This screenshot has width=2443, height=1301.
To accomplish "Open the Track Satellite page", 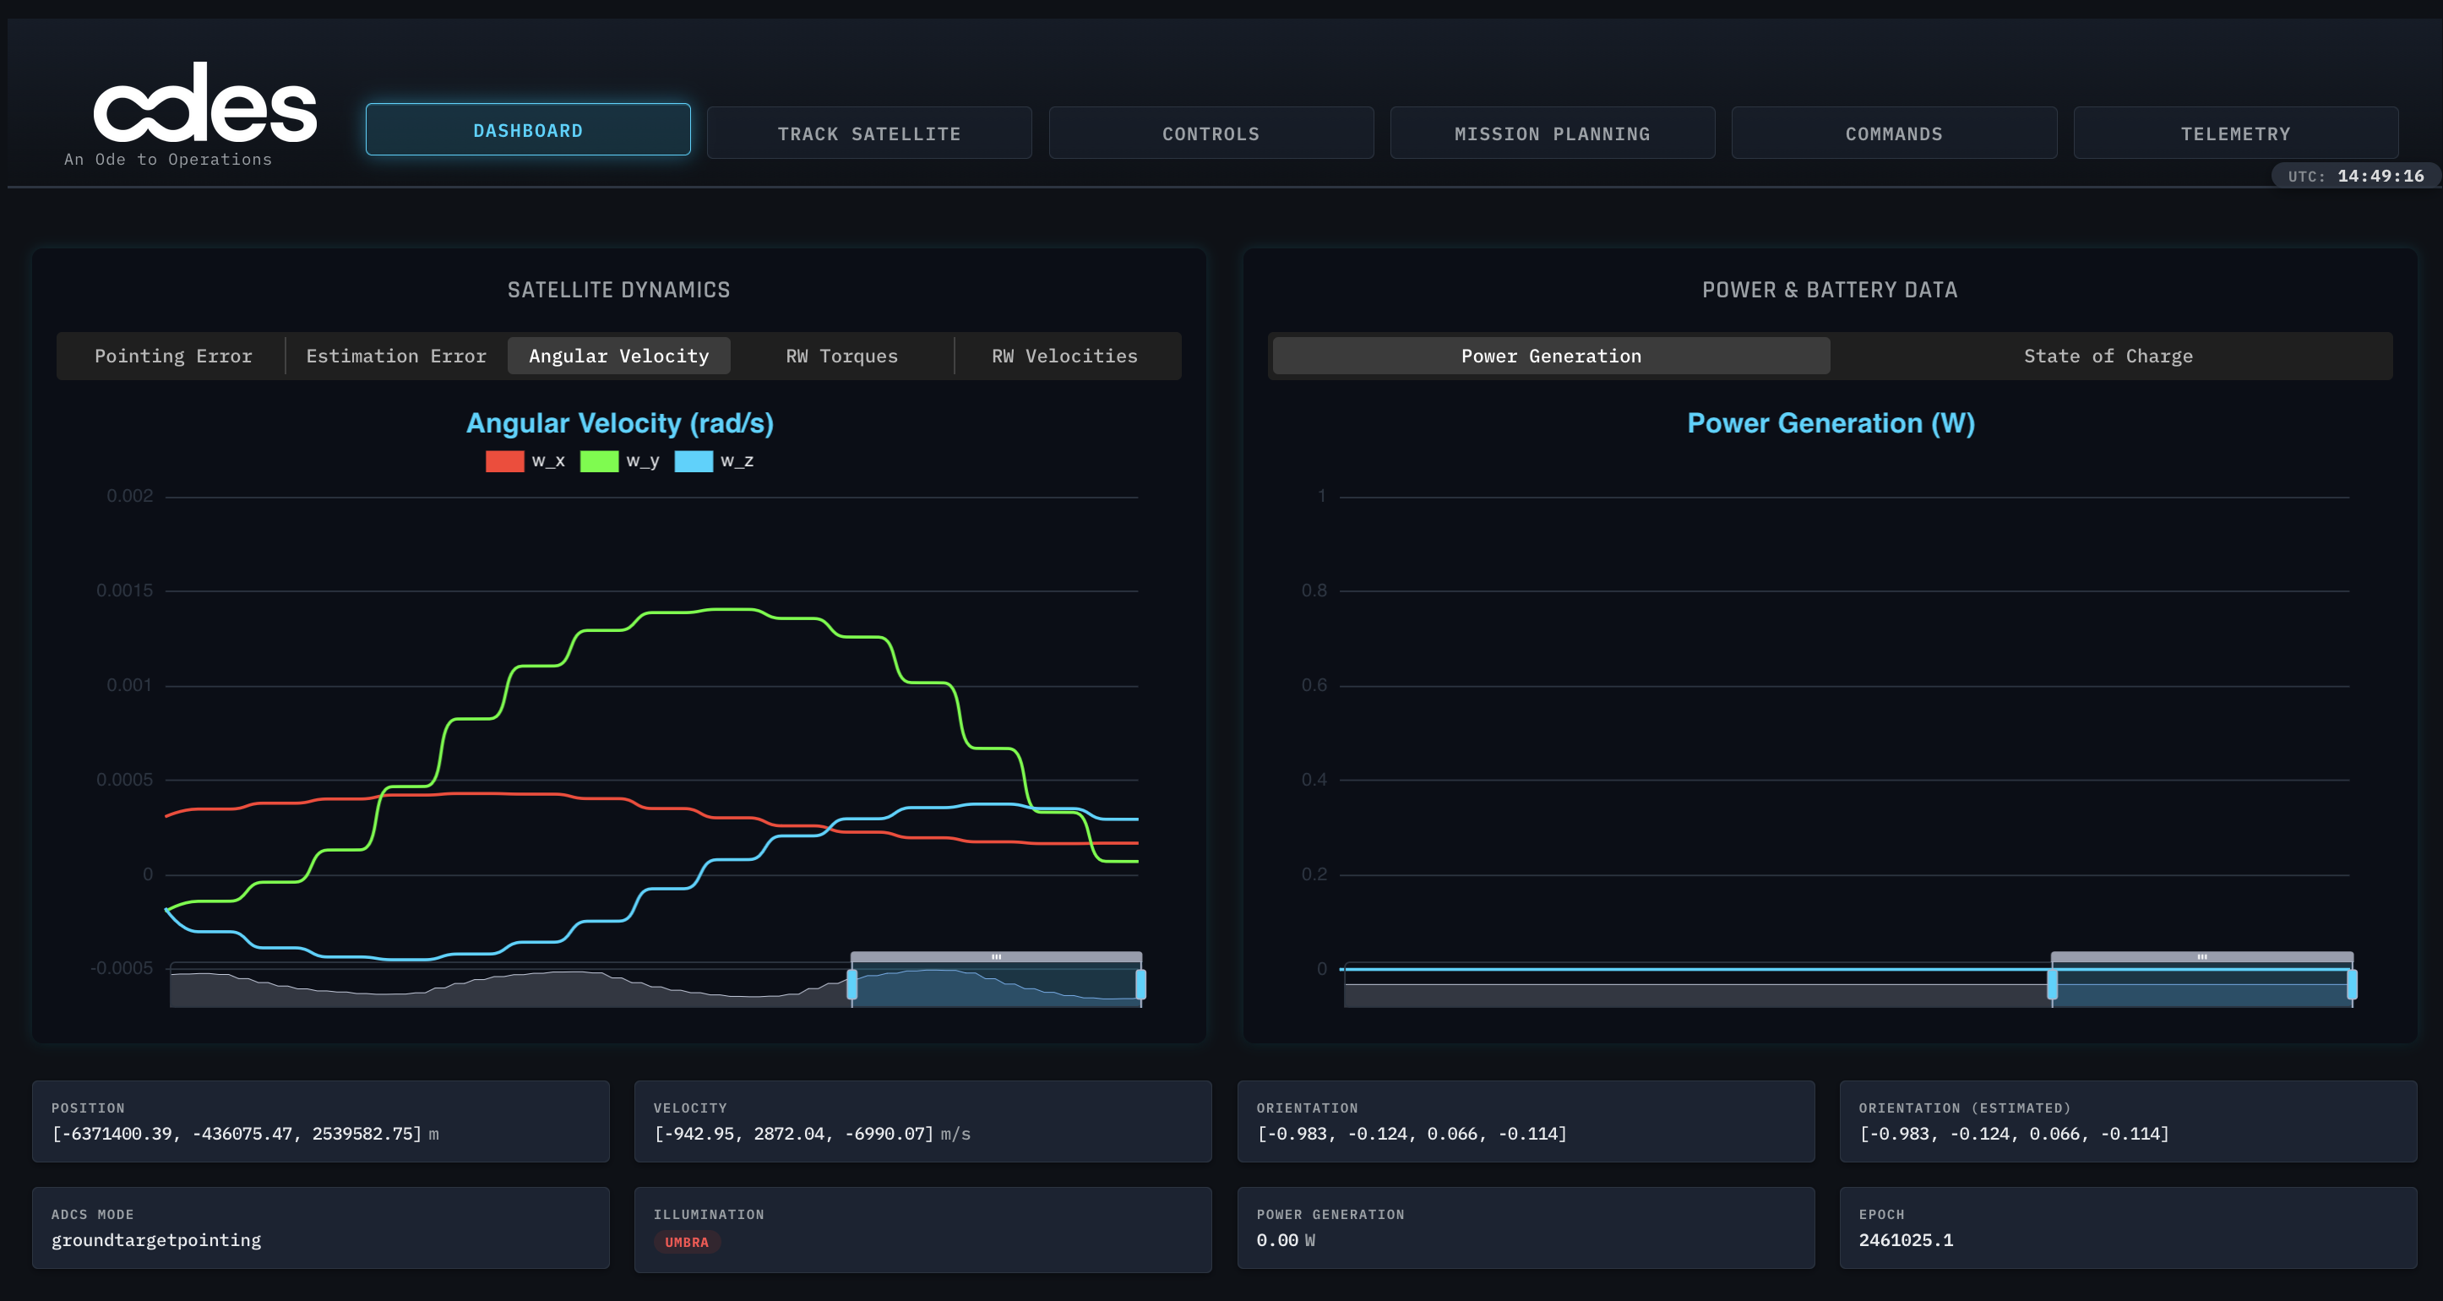I will [868, 133].
